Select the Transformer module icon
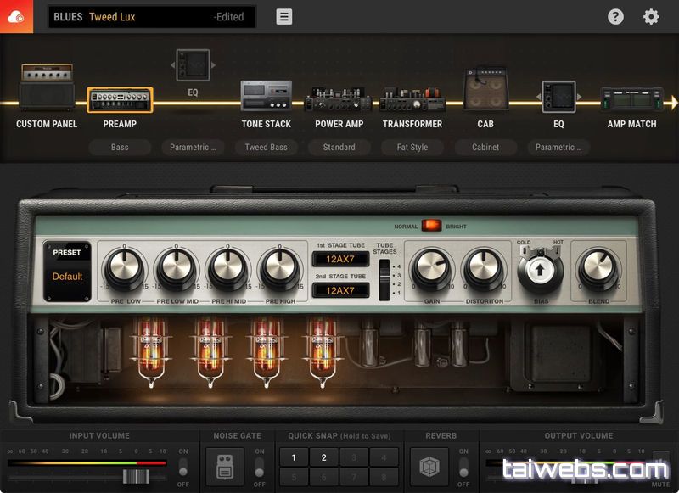679x493 pixels. (x=412, y=99)
